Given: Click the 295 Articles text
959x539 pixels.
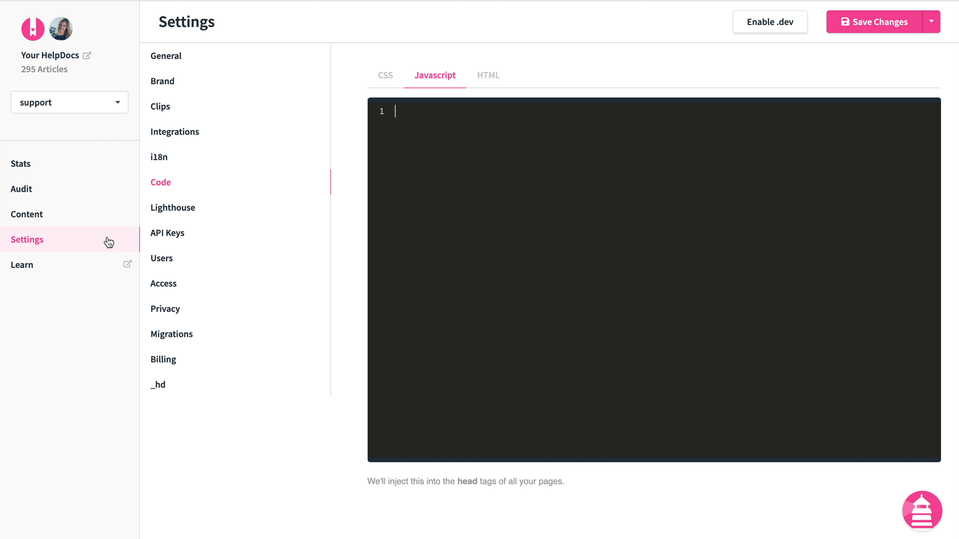Looking at the screenshot, I should coord(44,69).
